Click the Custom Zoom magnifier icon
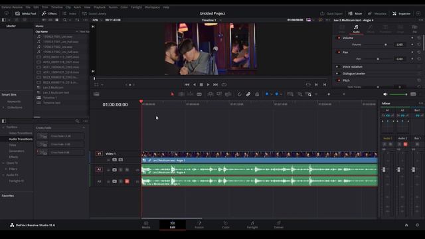Image resolution: width=425 pixels, height=239 pixels. 308,94
